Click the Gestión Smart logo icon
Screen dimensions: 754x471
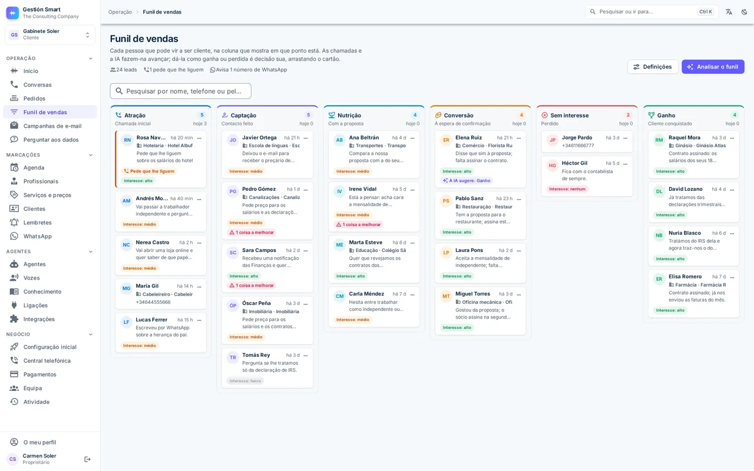(x=12, y=12)
